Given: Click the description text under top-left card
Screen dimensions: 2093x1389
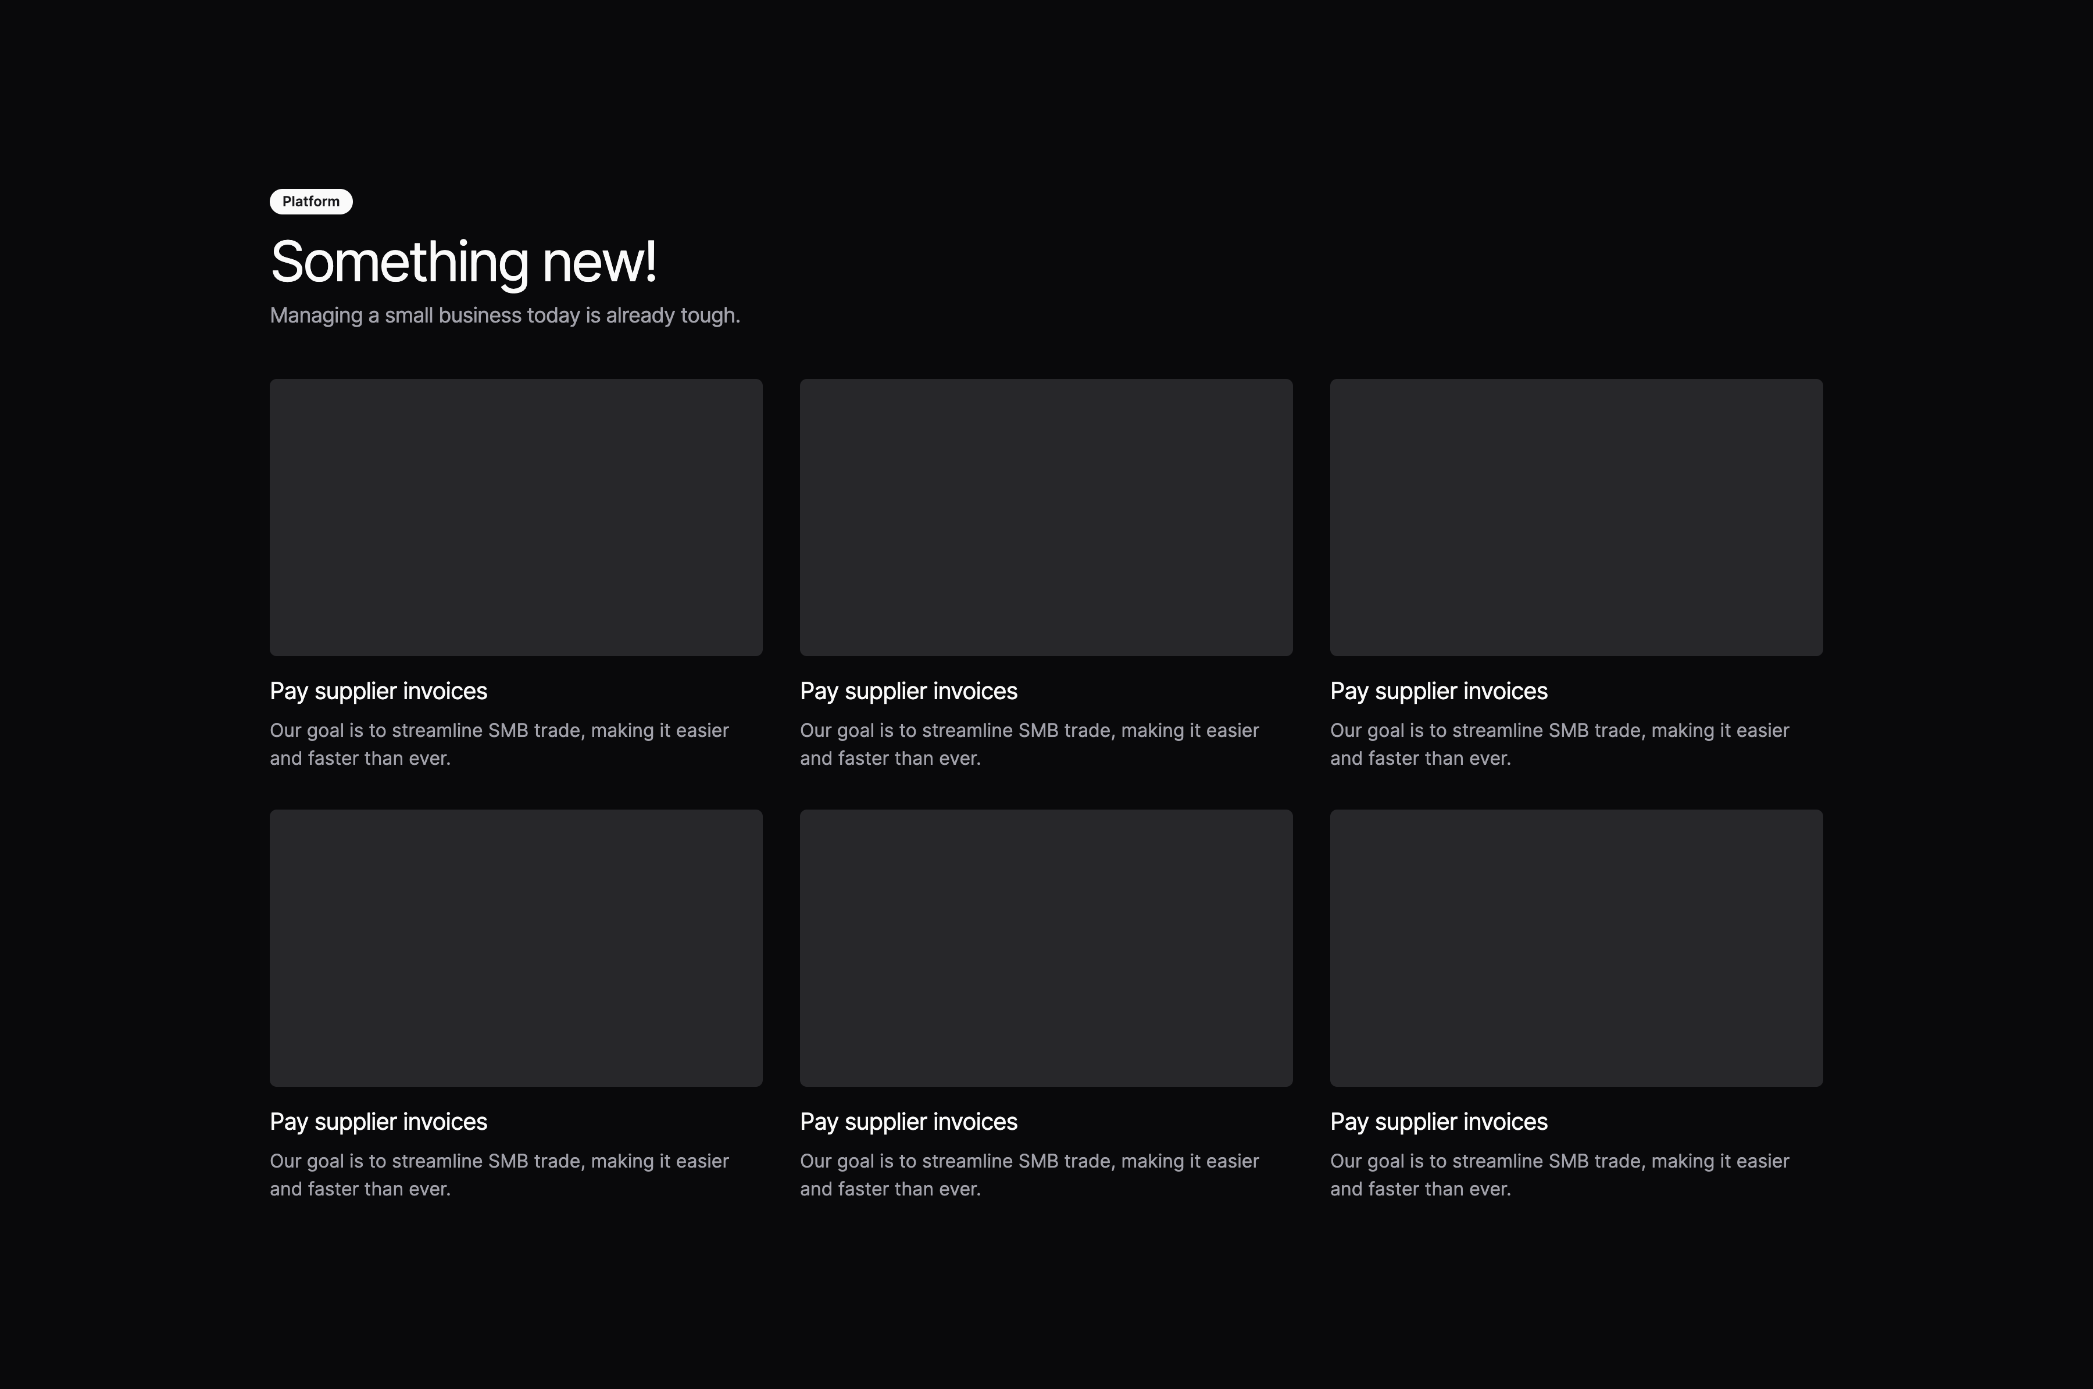Looking at the screenshot, I should (x=499, y=744).
